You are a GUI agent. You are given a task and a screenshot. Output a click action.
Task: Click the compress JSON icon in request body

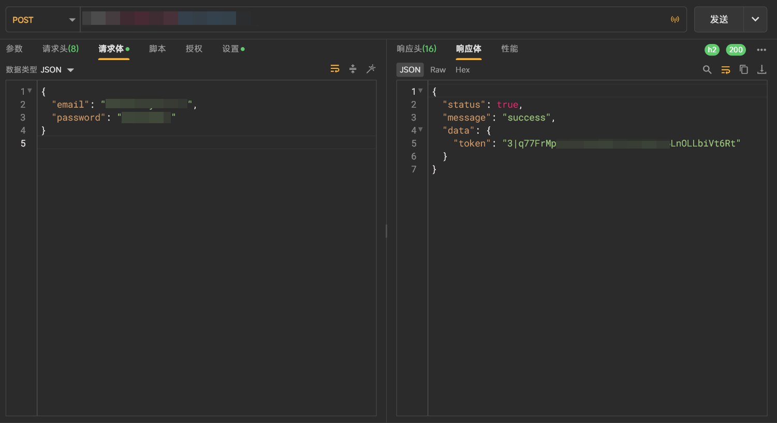pyautogui.click(x=353, y=69)
